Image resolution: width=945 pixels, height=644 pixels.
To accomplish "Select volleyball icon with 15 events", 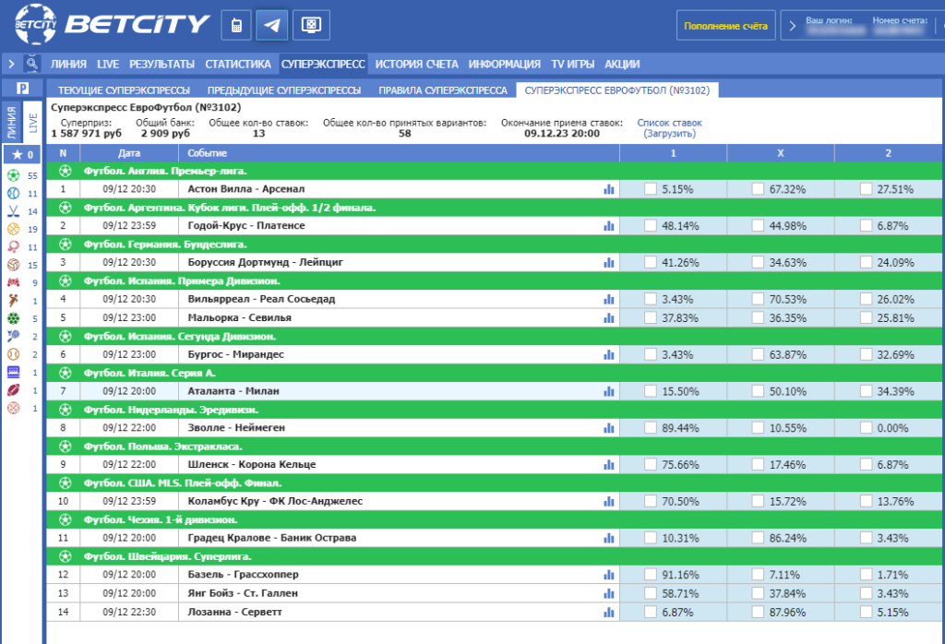I will (x=13, y=265).
